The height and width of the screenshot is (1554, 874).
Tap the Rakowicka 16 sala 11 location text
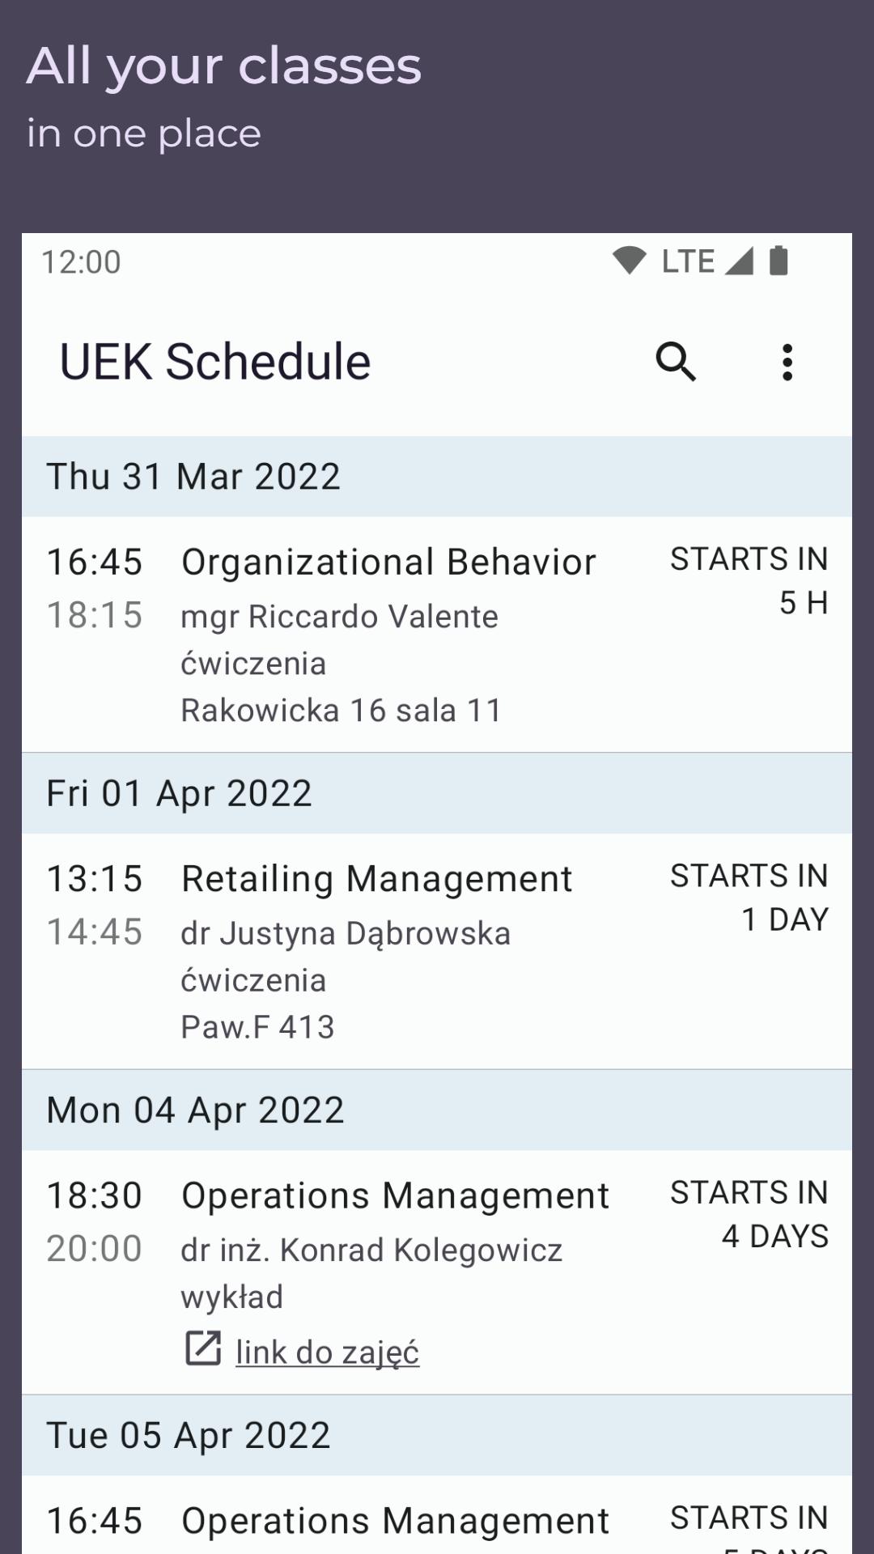[x=341, y=710]
